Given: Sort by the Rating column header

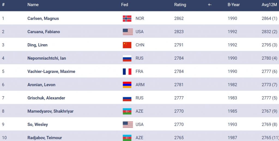Looking at the screenshot, I should [180, 5].
